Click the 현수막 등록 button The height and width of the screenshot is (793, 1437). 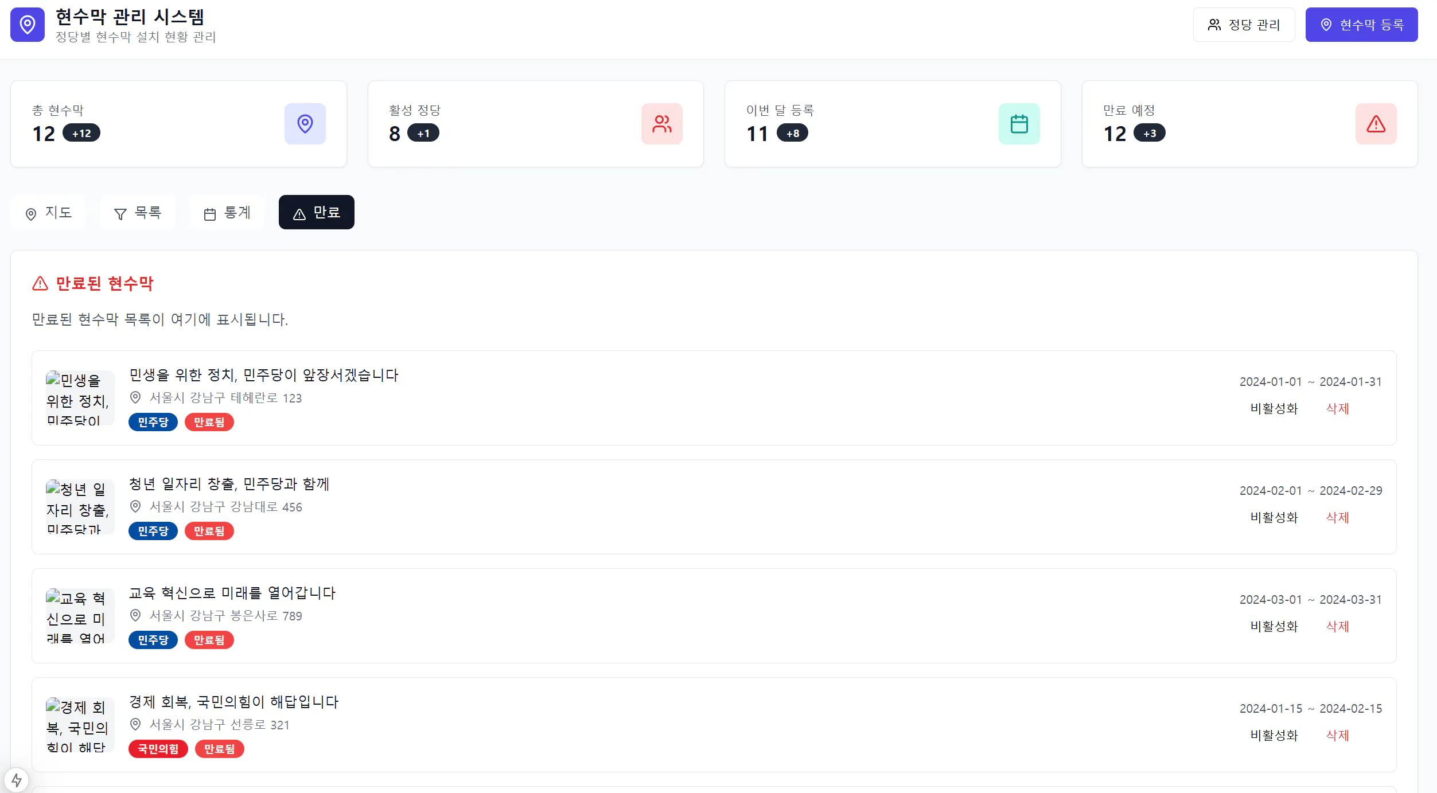click(1361, 25)
